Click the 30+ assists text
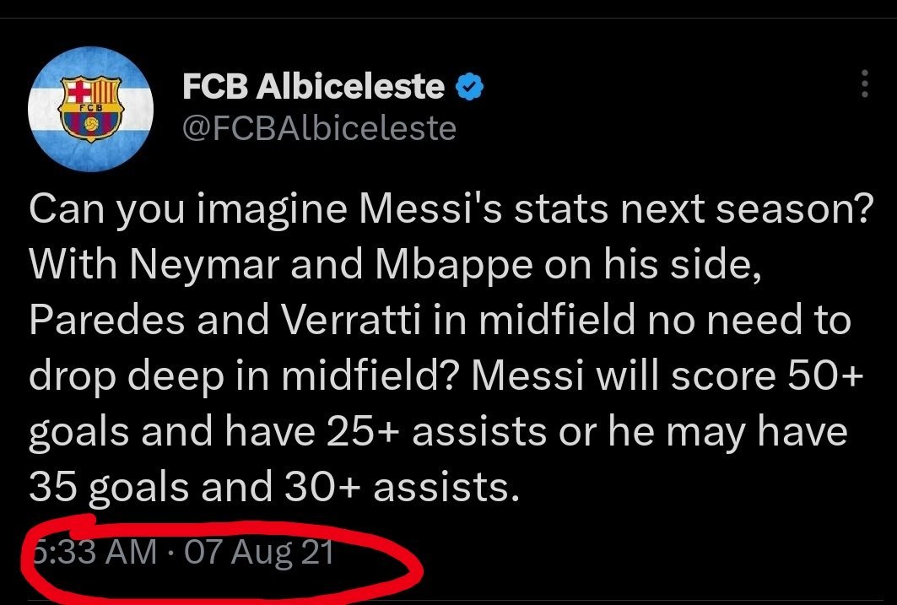 [x=402, y=487]
